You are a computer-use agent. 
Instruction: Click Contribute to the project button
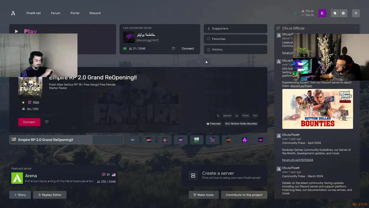point(244,195)
